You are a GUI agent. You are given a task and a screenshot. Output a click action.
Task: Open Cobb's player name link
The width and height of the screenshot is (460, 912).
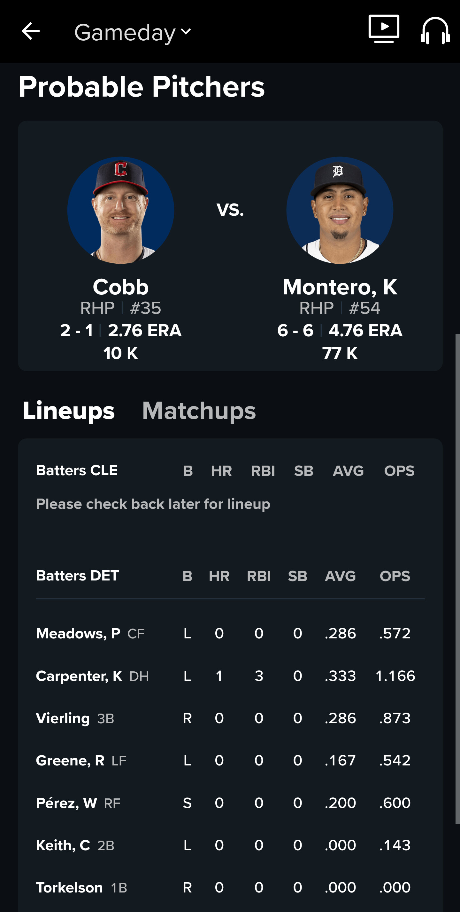coord(120,287)
